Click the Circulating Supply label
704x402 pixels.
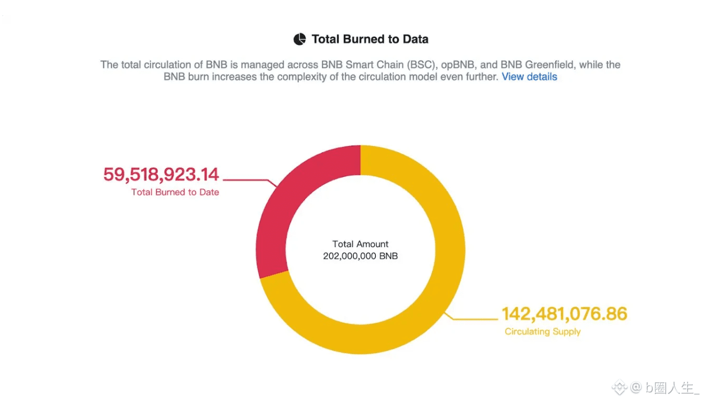click(543, 332)
